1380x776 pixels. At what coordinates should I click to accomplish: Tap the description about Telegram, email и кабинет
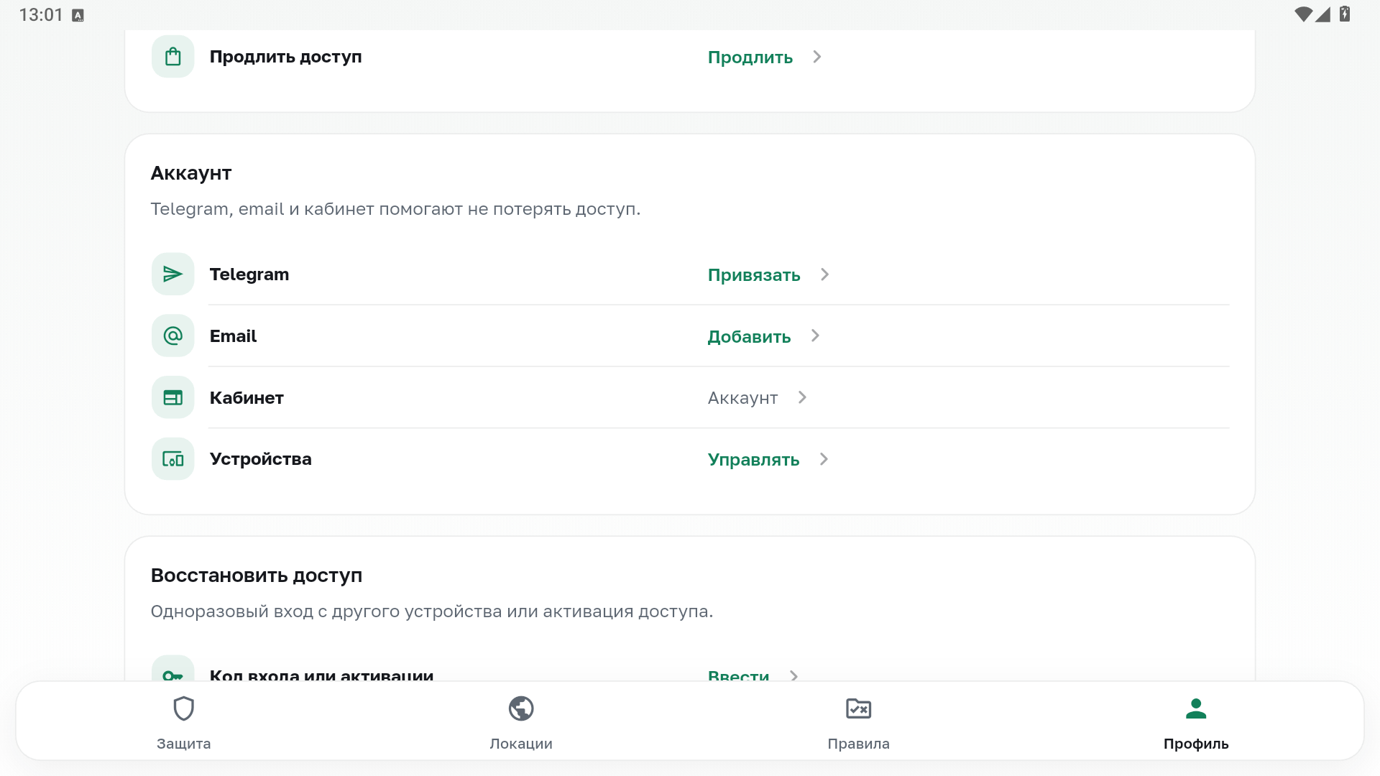point(395,209)
